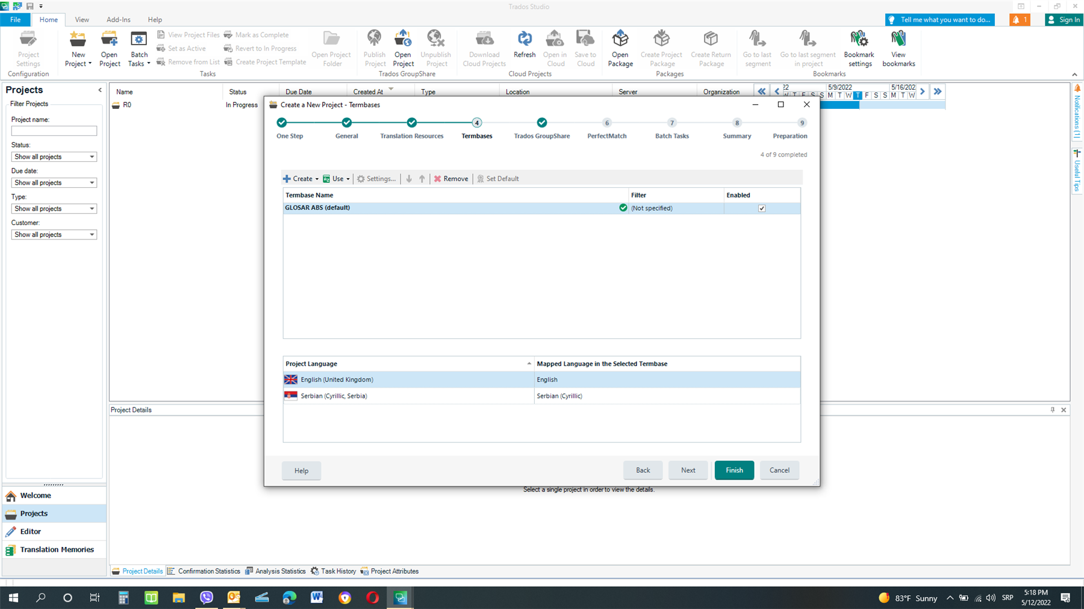This screenshot has height=609, width=1084.
Task: Click the Tell me what you want box
Action: 940,20
